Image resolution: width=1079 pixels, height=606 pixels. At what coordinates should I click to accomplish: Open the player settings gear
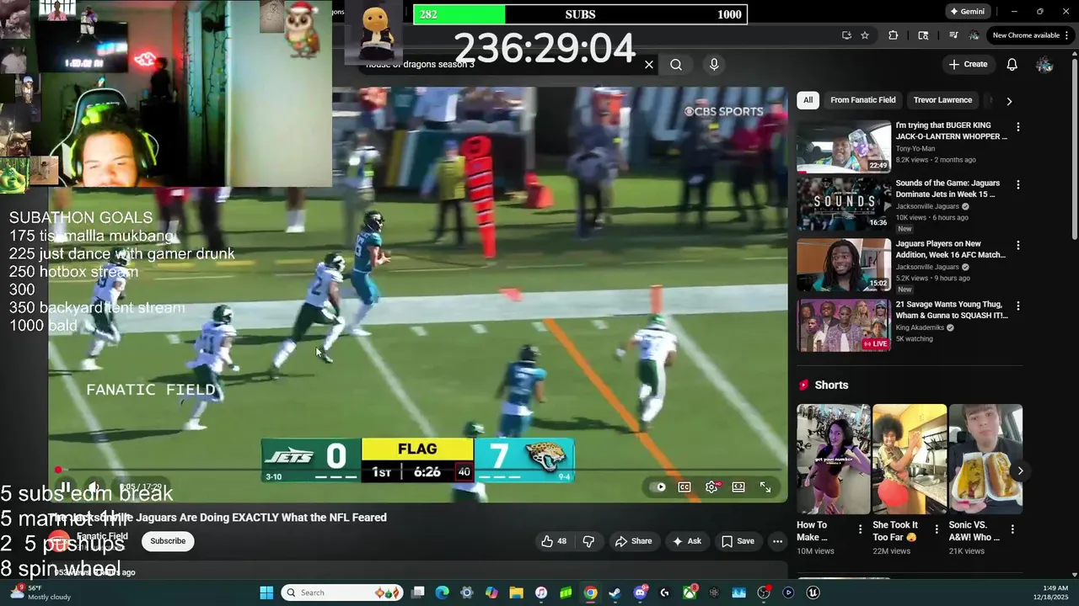pos(712,486)
